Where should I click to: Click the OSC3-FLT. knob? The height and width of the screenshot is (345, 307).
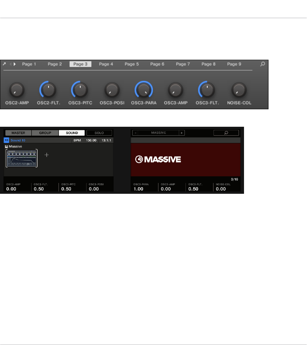point(207,90)
